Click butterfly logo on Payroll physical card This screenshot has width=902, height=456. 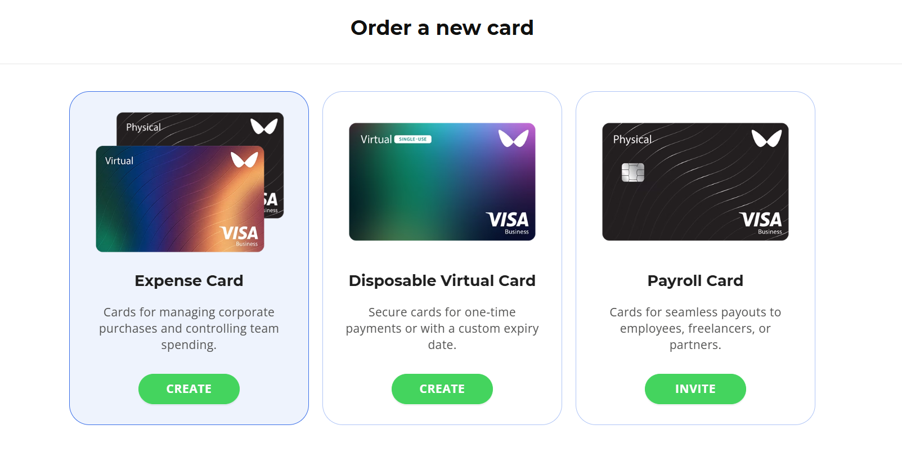pyautogui.click(x=767, y=138)
